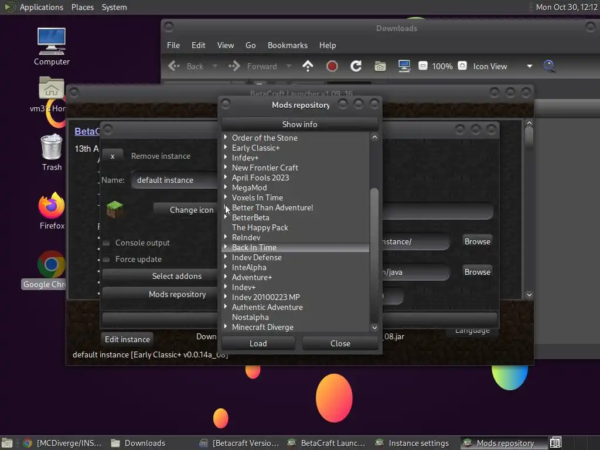Open the System panel menu
This screenshot has width=600, height=450.
[114, 7]
